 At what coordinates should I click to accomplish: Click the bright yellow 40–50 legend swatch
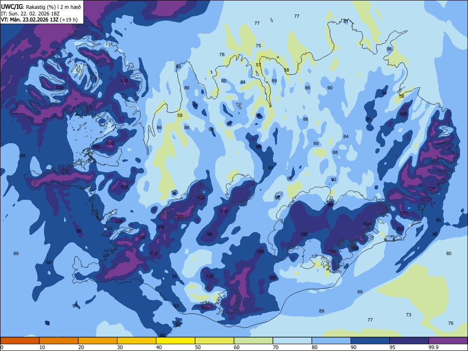click(x=175, y=341)
